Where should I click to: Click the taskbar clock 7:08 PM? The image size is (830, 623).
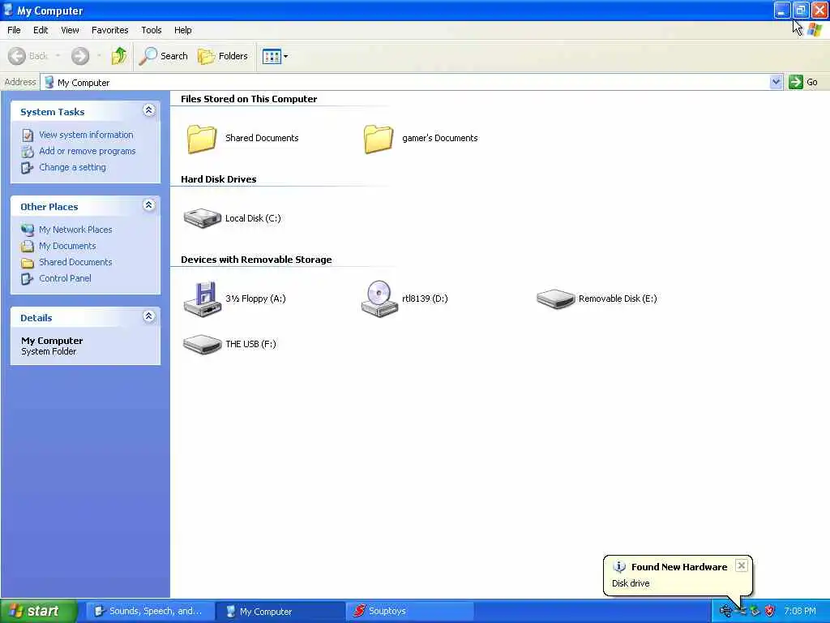(x=800, y=612)
